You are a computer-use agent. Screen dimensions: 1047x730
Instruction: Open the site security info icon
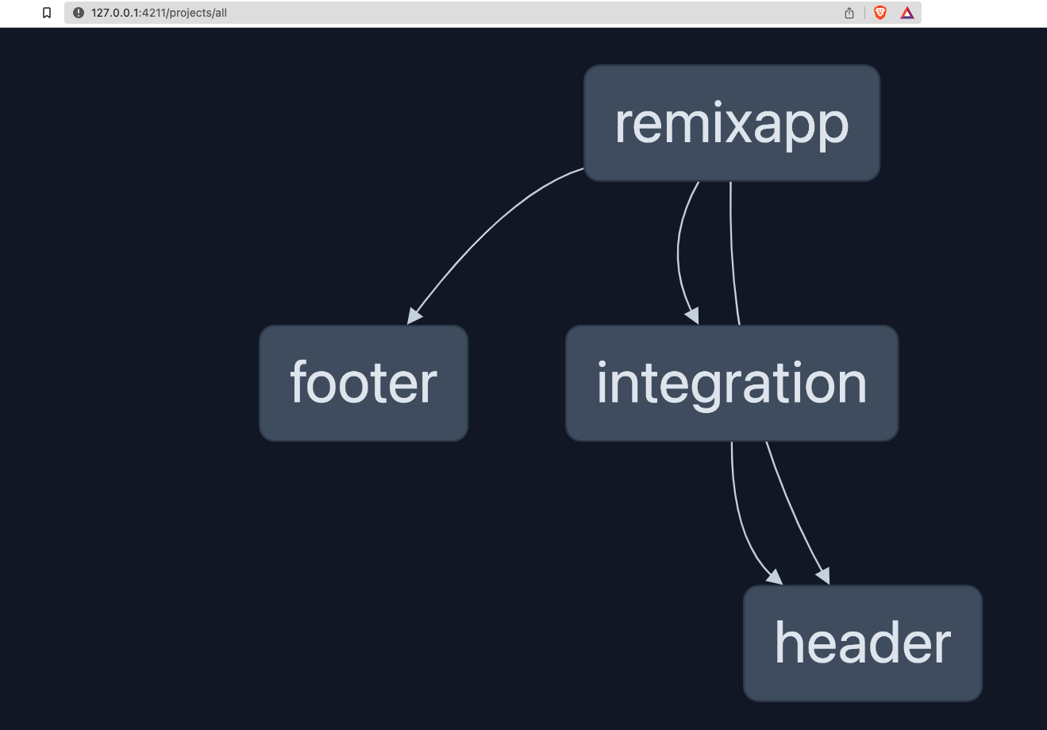(79, 13)
